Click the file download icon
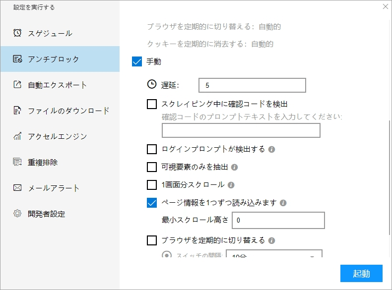Image resolution: width=392 pixels, height=290 pixels. click(x=17, y=111)
